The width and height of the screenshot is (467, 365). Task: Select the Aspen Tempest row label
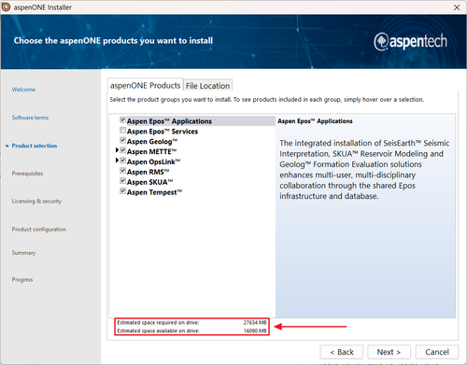pos(154,192)
